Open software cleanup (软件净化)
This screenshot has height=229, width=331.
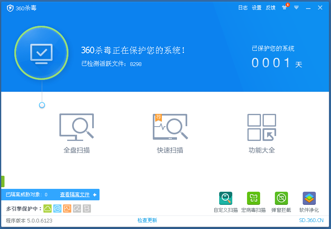coord(309,199)
